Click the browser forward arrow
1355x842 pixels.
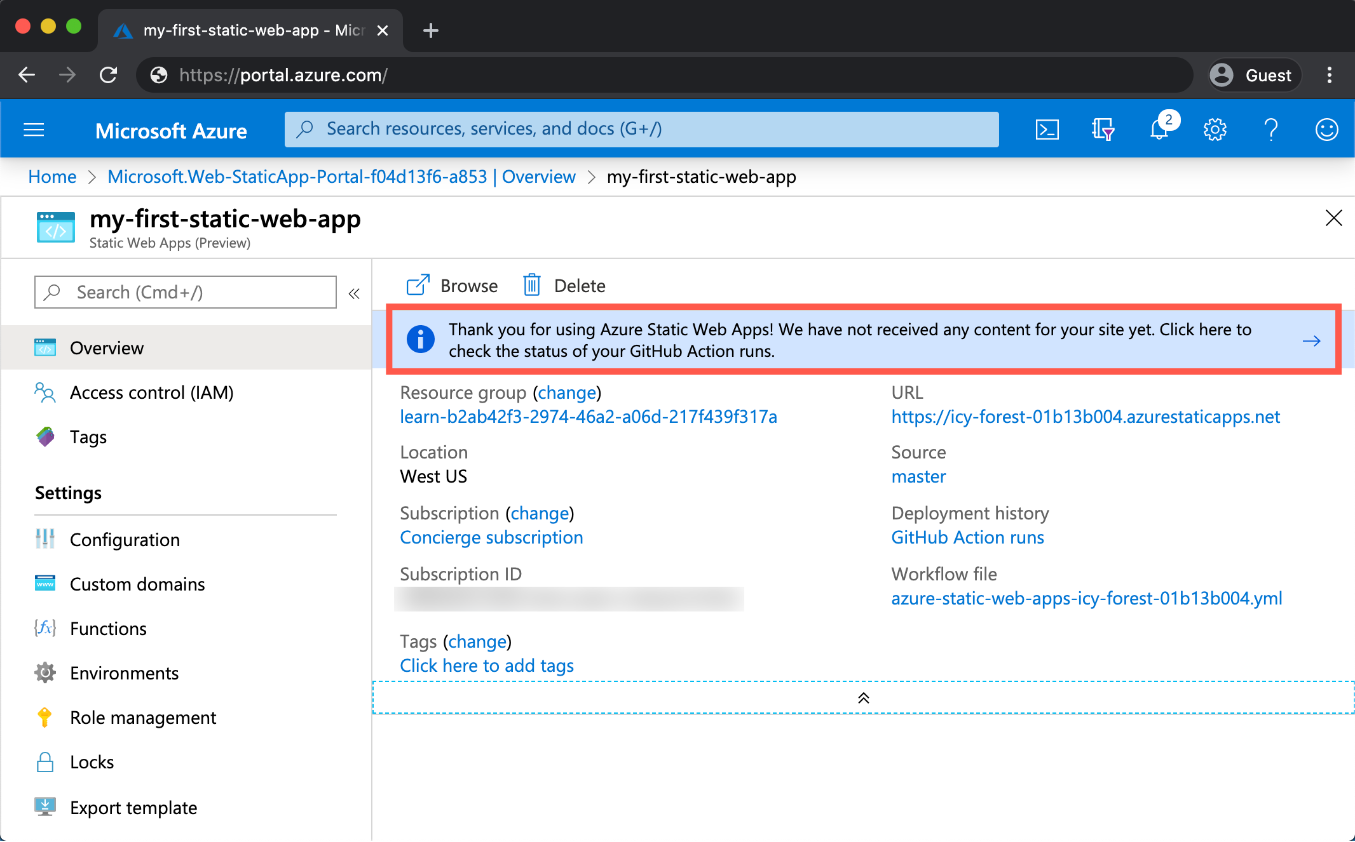[67, 75]
